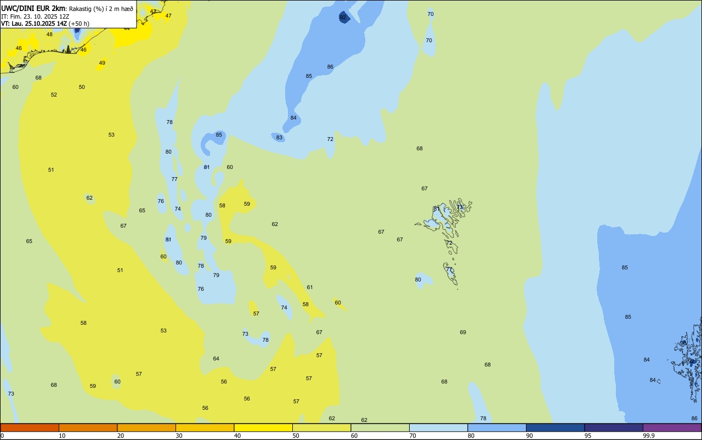Click the legend label '0'
The image size is (702, 440).
tap(2, 436)
